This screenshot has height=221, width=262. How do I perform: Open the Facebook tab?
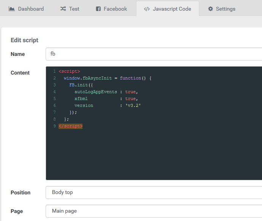111,9
